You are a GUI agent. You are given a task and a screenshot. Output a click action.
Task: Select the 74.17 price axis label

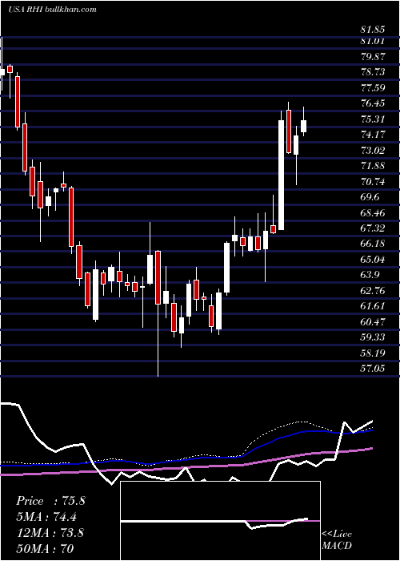click(373, 135)
